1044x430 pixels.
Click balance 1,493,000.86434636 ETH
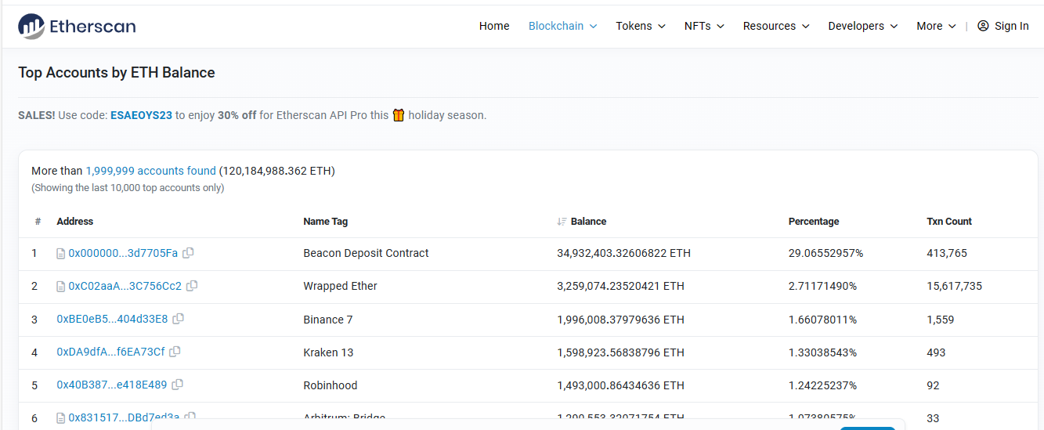621,385
